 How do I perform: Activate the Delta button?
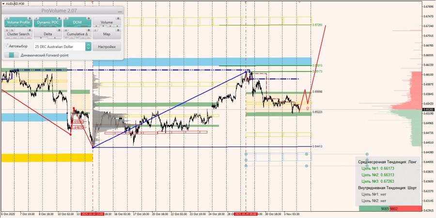[48, 34]
